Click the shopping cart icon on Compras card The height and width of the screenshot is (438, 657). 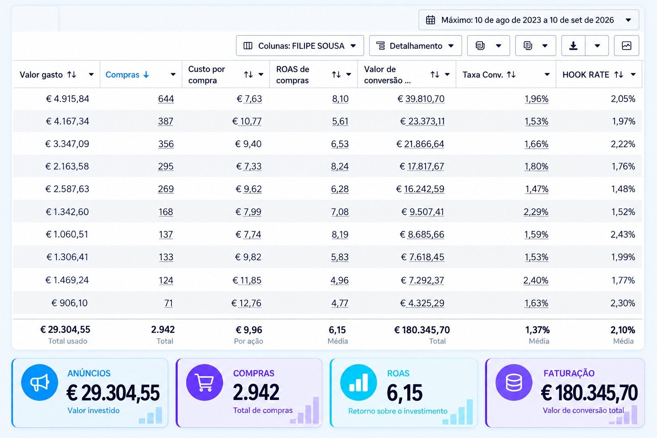[204, 382]
